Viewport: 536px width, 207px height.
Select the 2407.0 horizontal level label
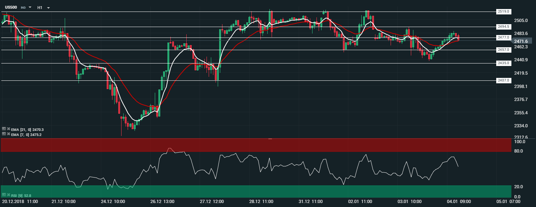pyautogui.click(x=503, y=80)
